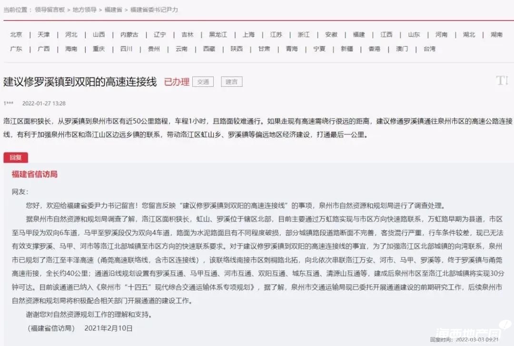Open the 香港 link
Viewport: 514px width, 346px height.
click(x=374, y=49)
